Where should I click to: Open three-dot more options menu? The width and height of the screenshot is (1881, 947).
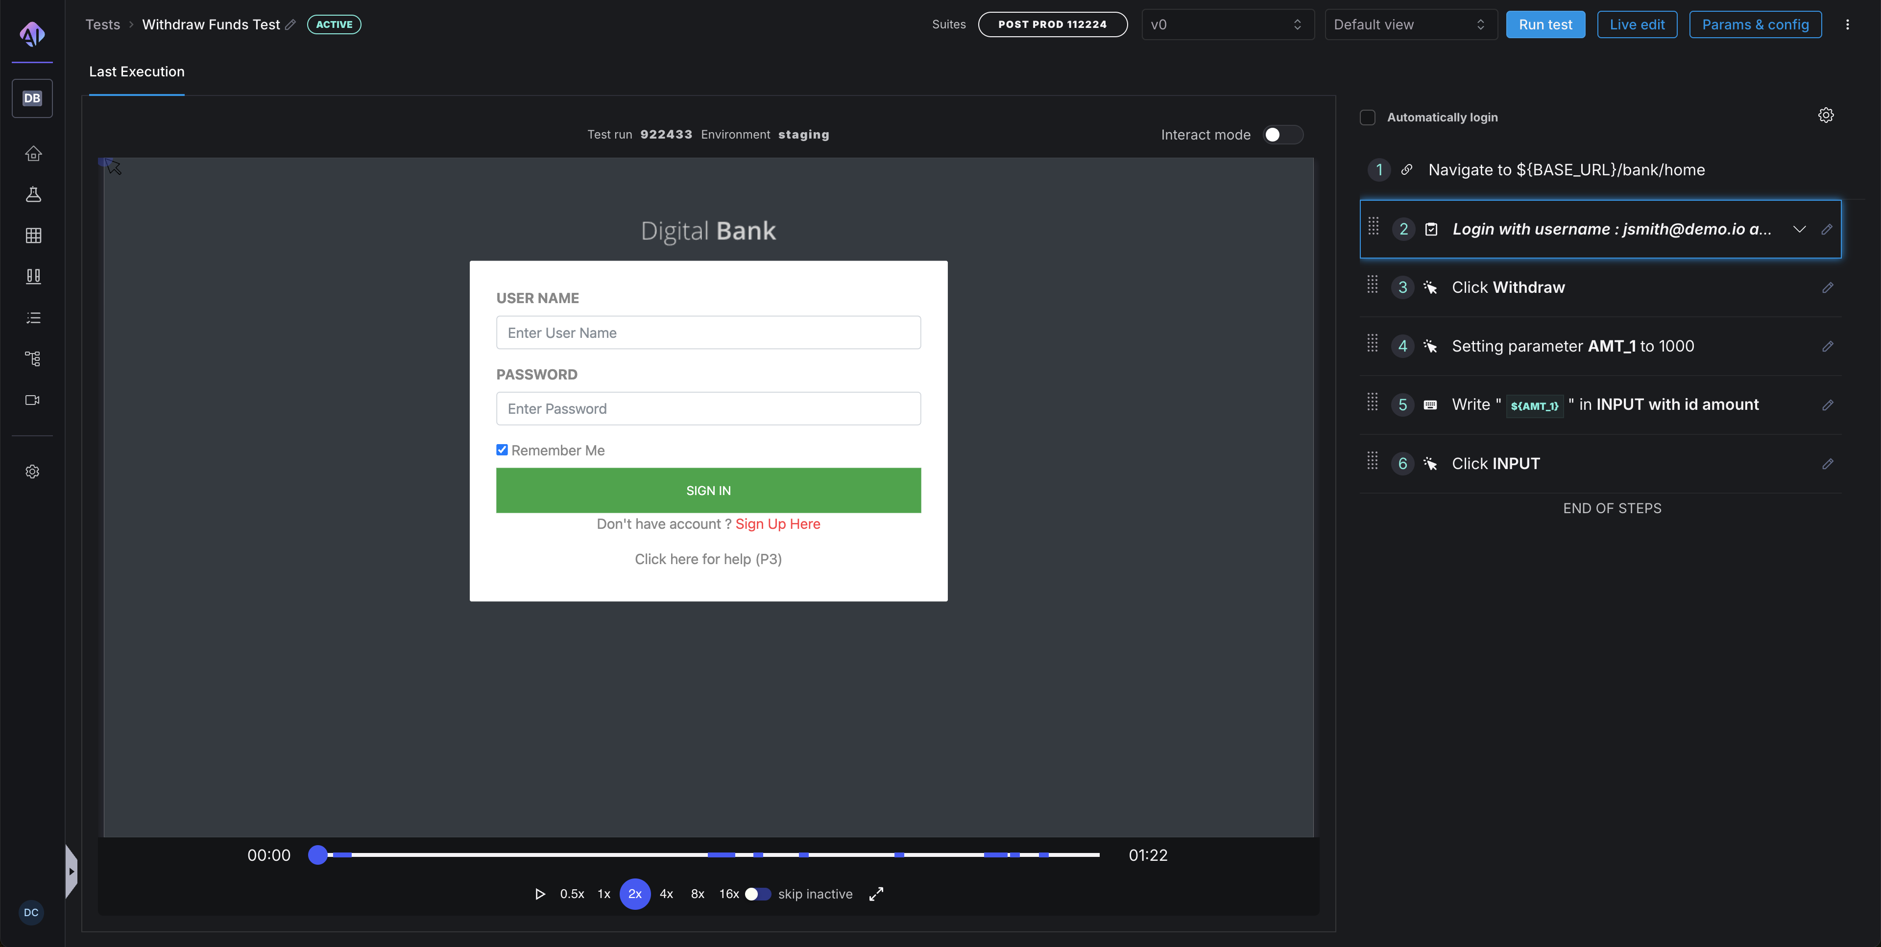pyautogui.click(x=1847, y=25)
